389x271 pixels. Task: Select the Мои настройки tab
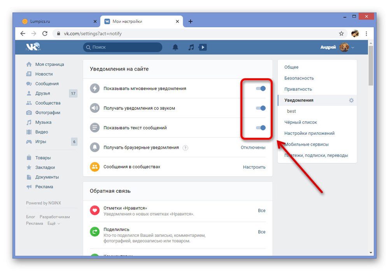[x=142, y=21]
